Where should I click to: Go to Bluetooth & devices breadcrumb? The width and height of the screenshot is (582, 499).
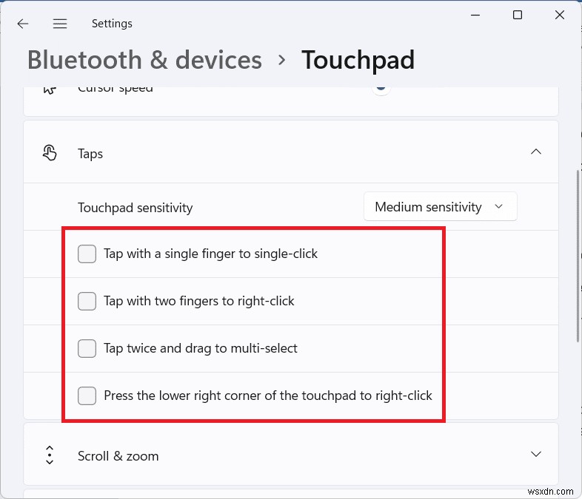tap(144, 60)
